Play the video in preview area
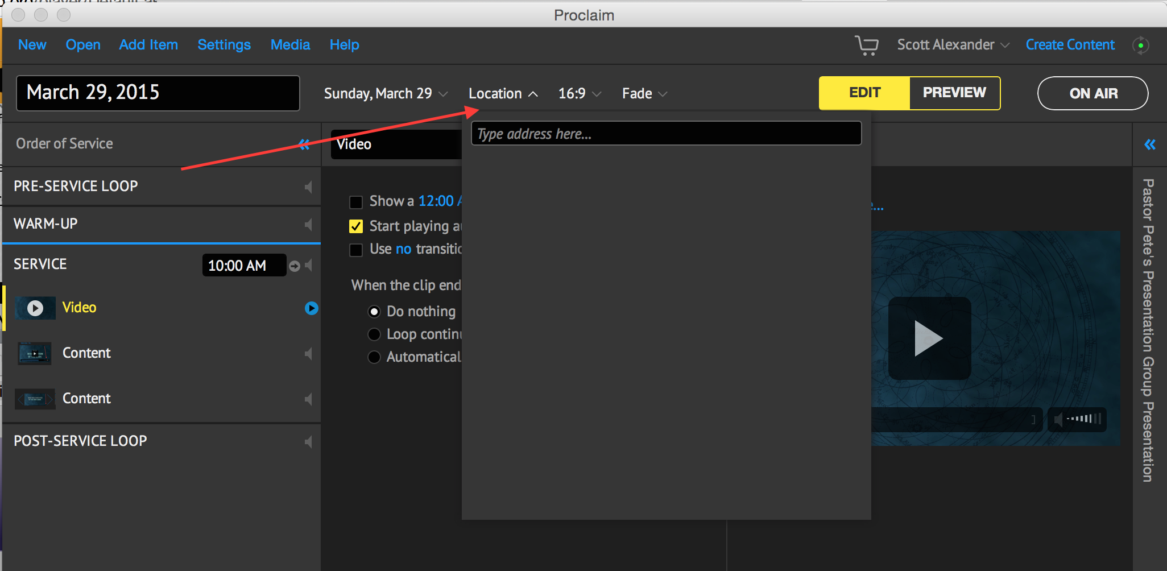The height and width of the screenshot is (571, 1167). coord(929,338)
